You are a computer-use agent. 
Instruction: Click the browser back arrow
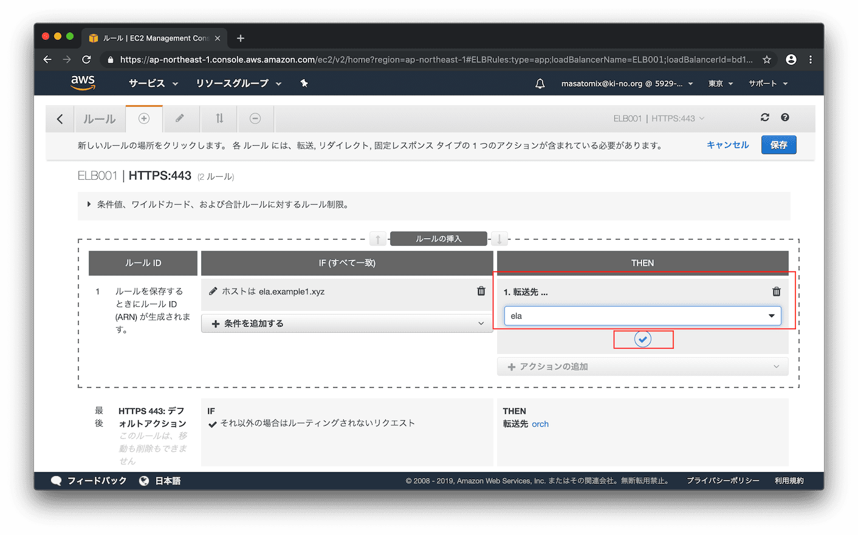tap(47, 60)
